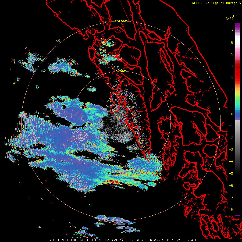Click the 100 NMI range ring label

pos(121,21)
